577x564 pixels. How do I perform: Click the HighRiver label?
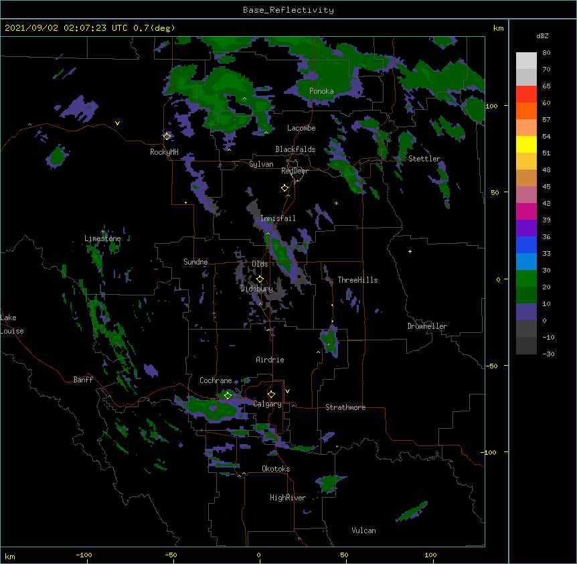[x=288, y=498]
